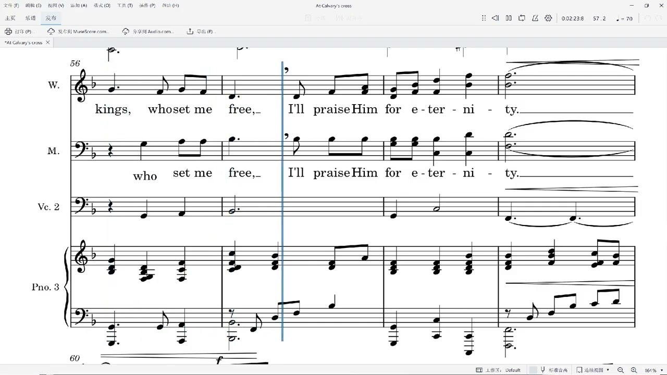The height and width of the screenshot is (375, 667).
Task: Click share to Audio.com button
Action: pos(148,31)
